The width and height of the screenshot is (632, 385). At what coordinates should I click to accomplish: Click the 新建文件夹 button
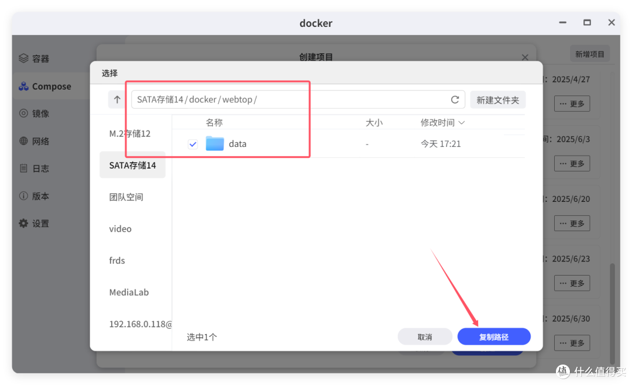click(498, 100)
